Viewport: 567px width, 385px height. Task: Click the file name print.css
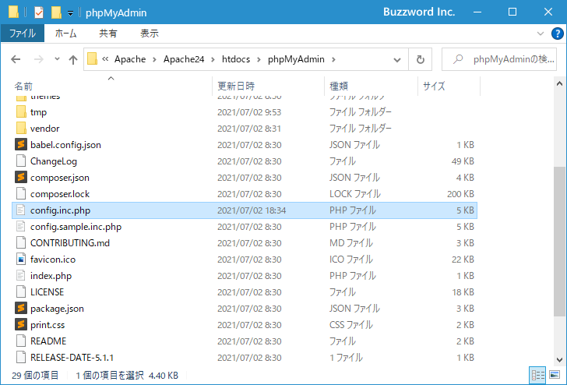[48, 325]
